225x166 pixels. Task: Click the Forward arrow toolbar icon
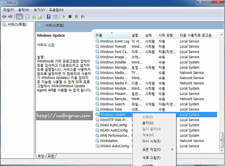click(10, 17)
